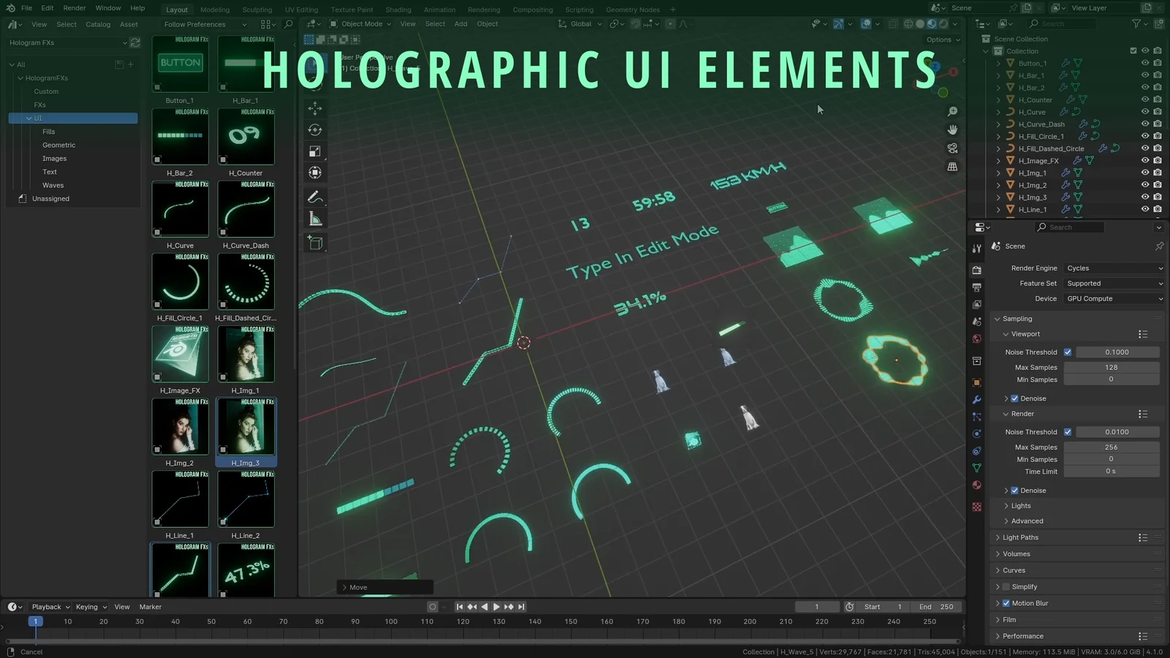Open the Render Engine dropdown showing Cycles

pyautogui.click(x=1113, y=268)
